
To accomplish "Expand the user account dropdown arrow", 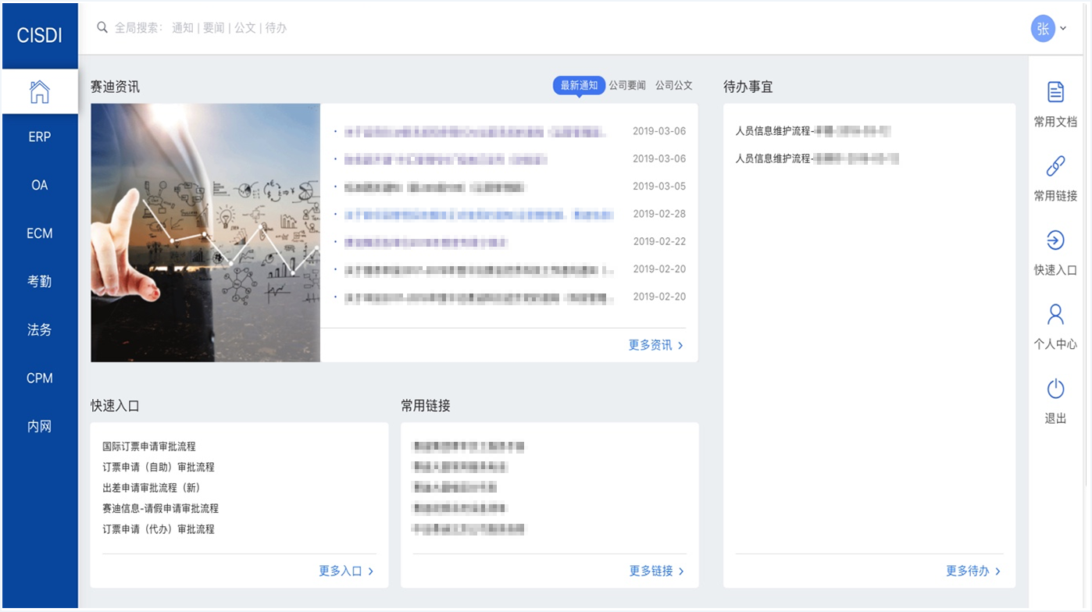I will coord(1063,29).
